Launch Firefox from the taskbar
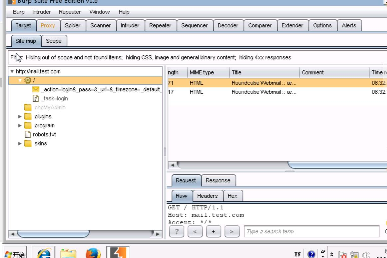Screen dimensions: 387x258 [93, 253]
